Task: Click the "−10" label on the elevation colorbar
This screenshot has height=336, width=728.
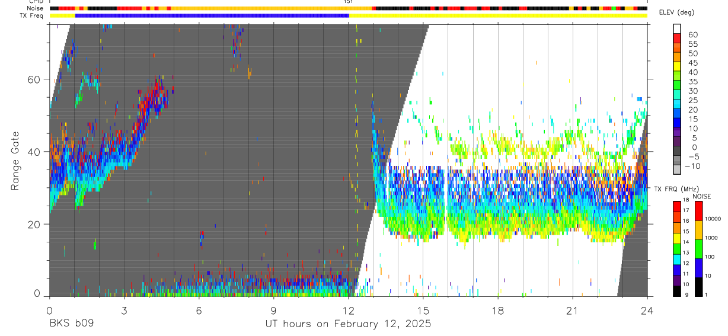Action: point(693,166)
